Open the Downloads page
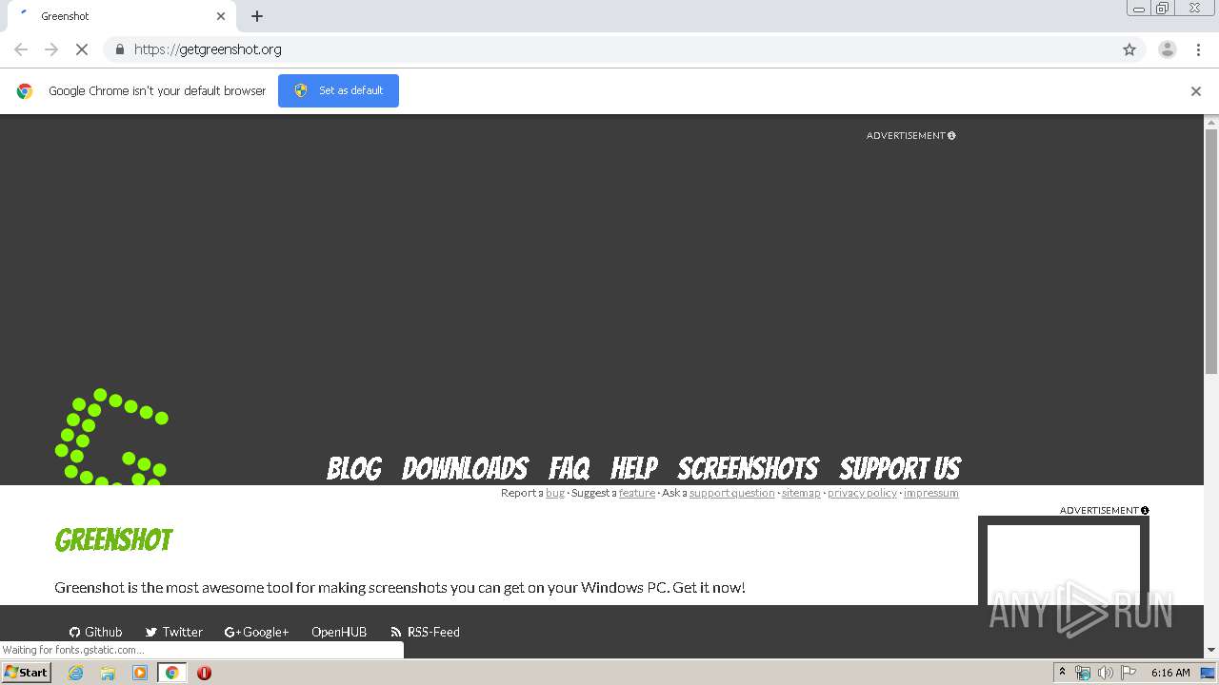Image resolution: width=1219 pixels, height=685 pixels. [465, 468]
